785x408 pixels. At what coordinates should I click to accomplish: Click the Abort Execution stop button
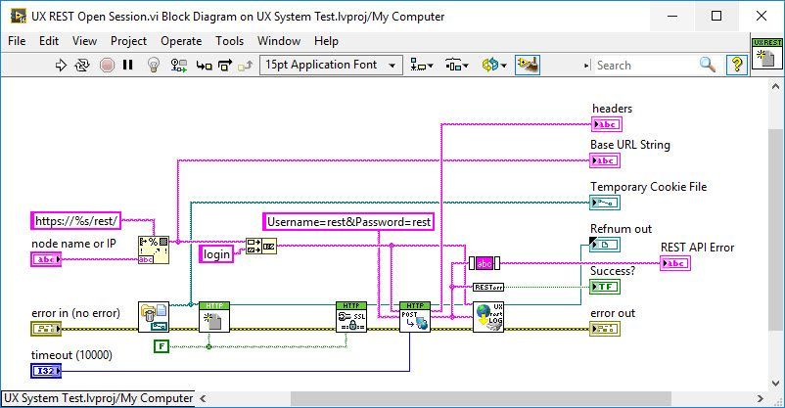(107, 66)
